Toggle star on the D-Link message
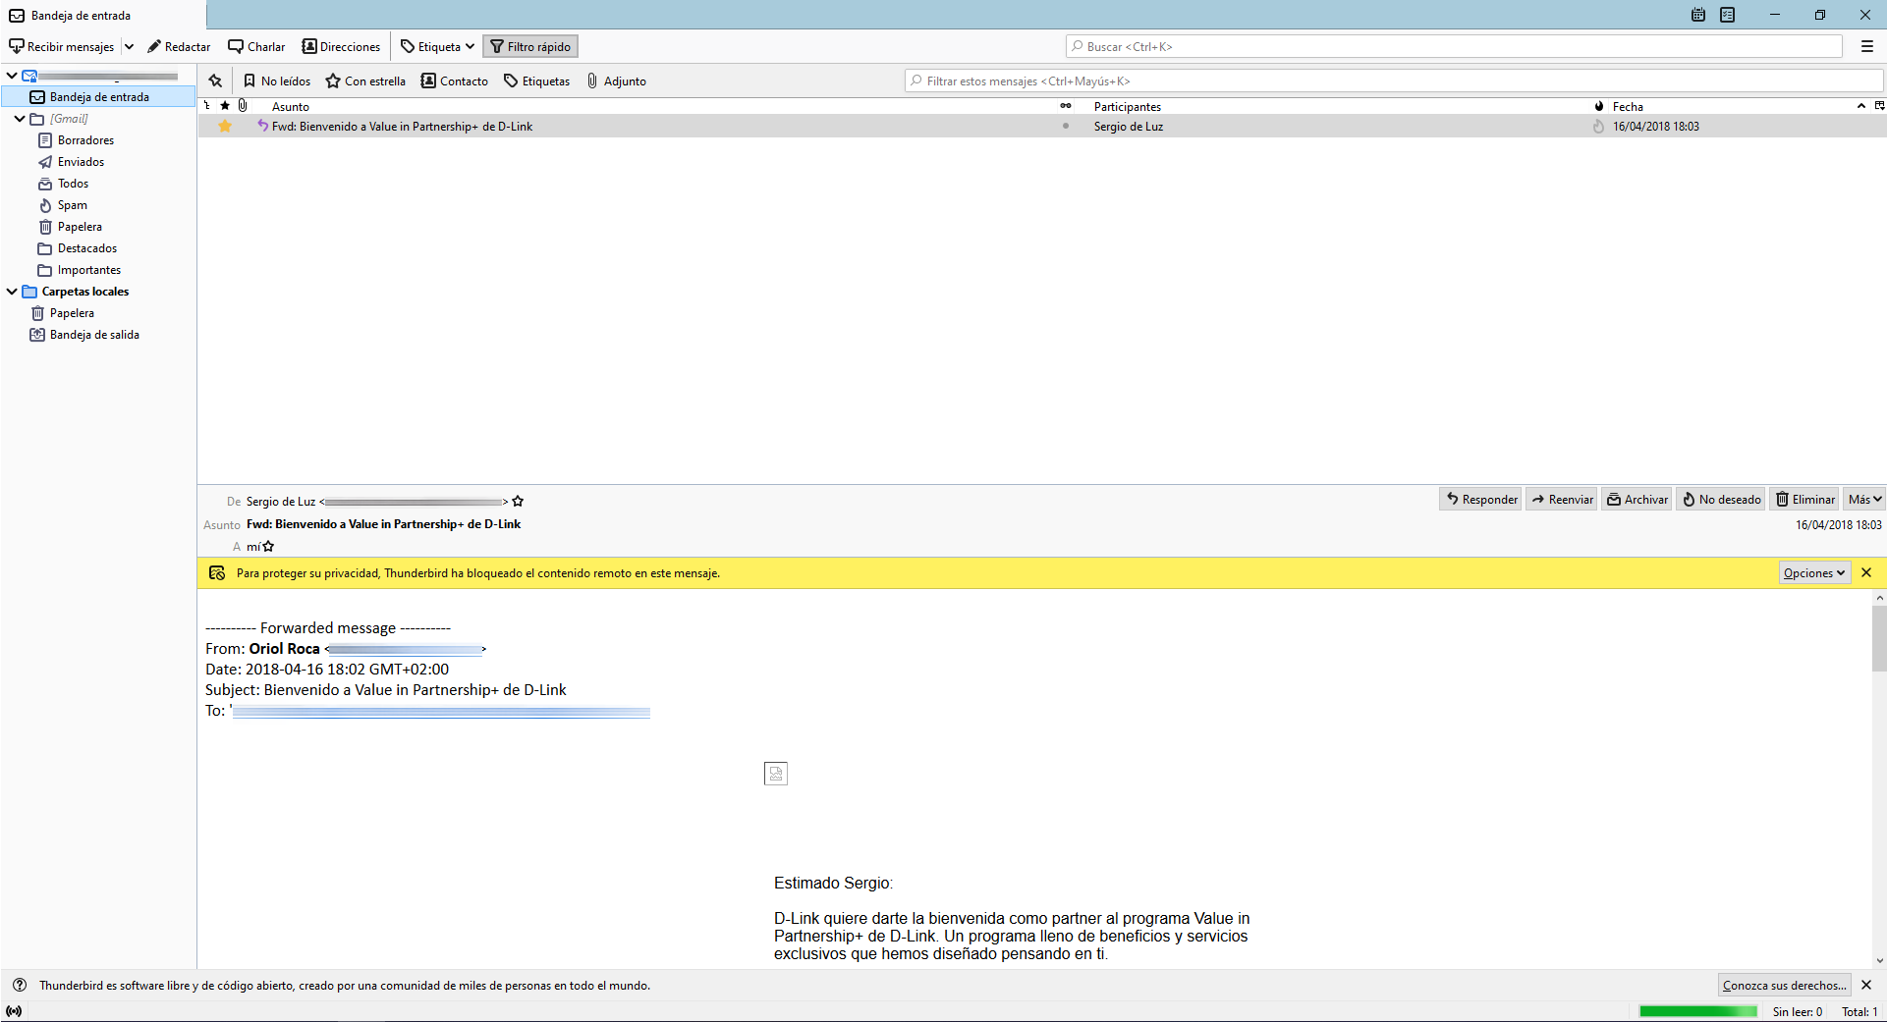 [x=225, y=126]
